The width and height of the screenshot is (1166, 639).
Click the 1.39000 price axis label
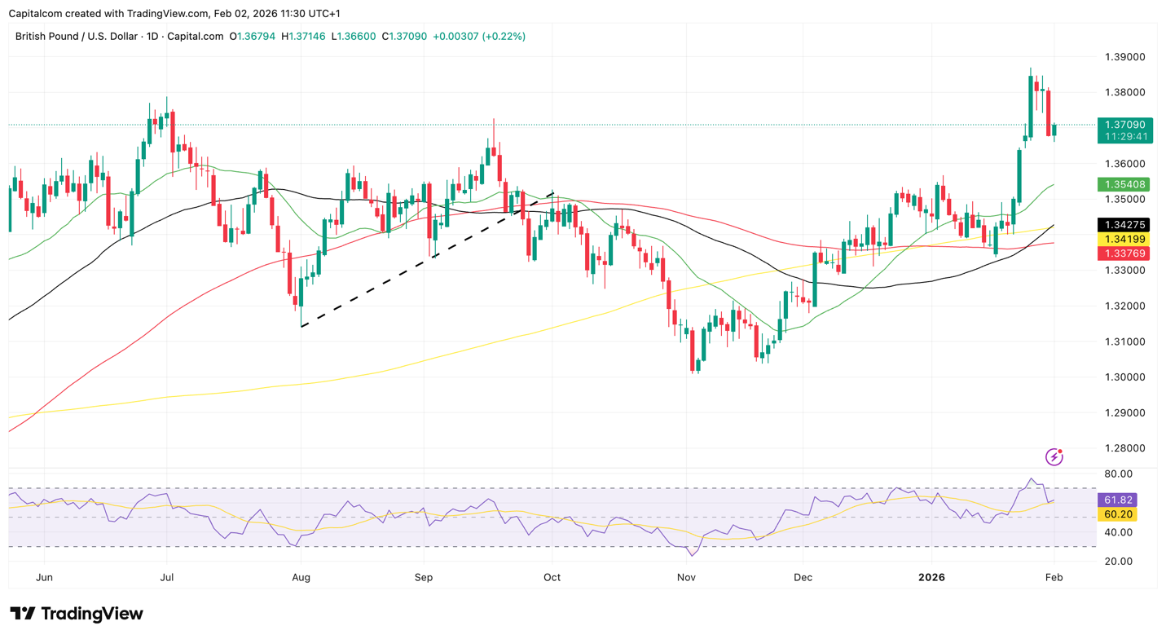coord(1124,57)
